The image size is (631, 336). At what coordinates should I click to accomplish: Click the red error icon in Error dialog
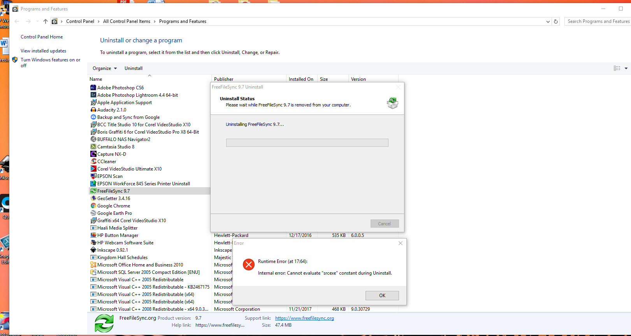248,265
